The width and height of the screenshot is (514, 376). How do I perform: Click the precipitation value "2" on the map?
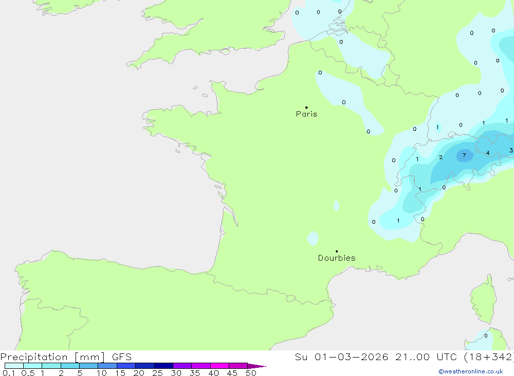coord(441,157)
